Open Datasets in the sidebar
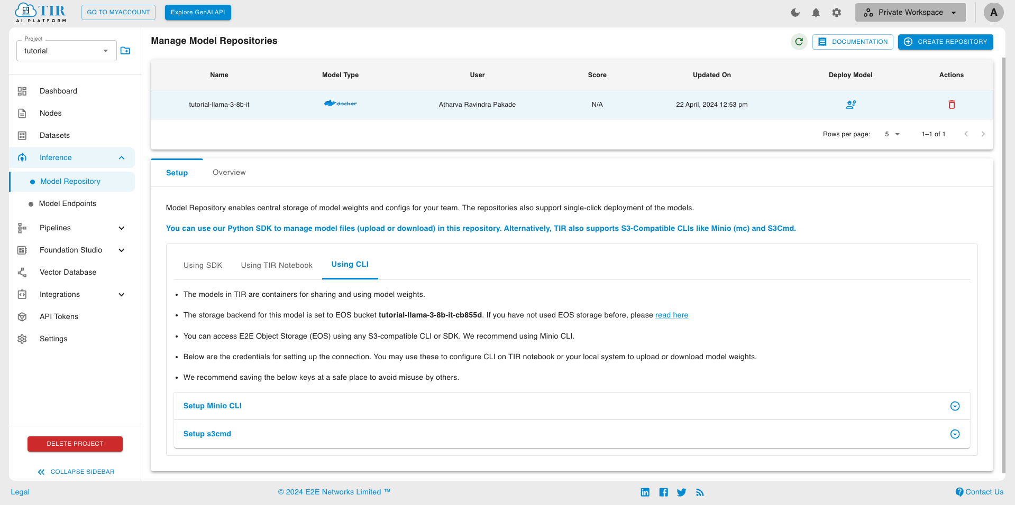 tap(54, 135)
